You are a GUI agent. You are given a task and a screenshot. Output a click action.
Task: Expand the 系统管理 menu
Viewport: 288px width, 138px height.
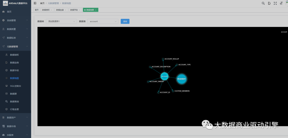(x=15, y=20)
